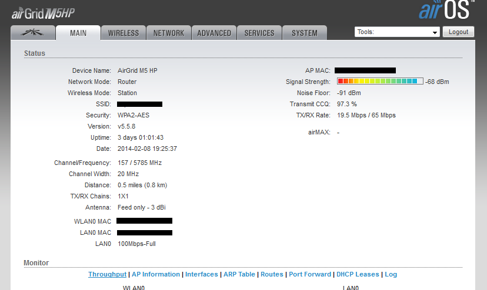Open the SERVICES tab

tap(259, 32)
